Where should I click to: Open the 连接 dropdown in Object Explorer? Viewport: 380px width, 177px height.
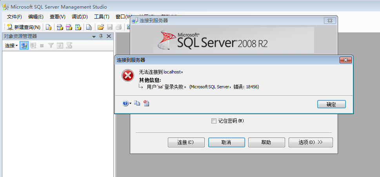(x=11, y=45)
